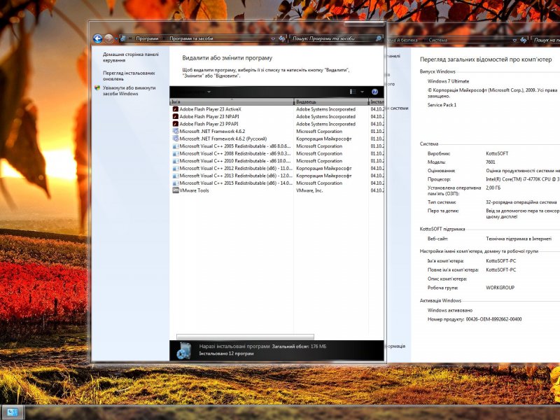Click the window switcher icon on the taskbar
560x420 pixels.
coord(13,412)
